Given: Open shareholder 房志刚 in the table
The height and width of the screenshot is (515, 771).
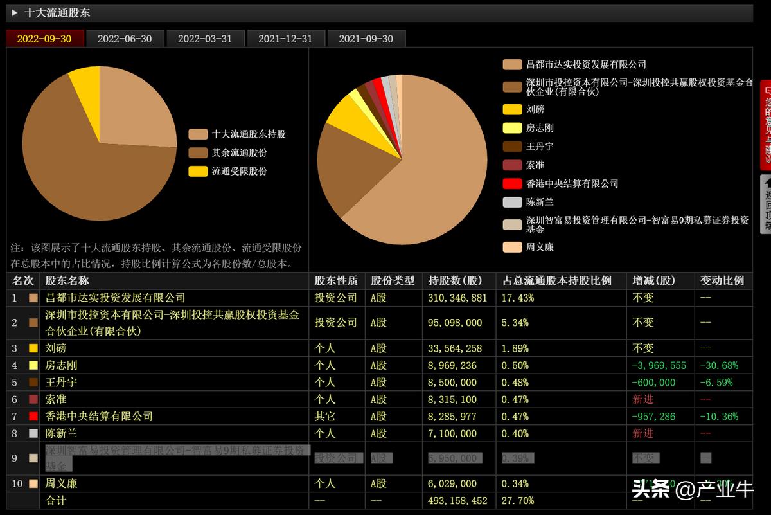Looking at the screenshot, I should click(62, 365).
